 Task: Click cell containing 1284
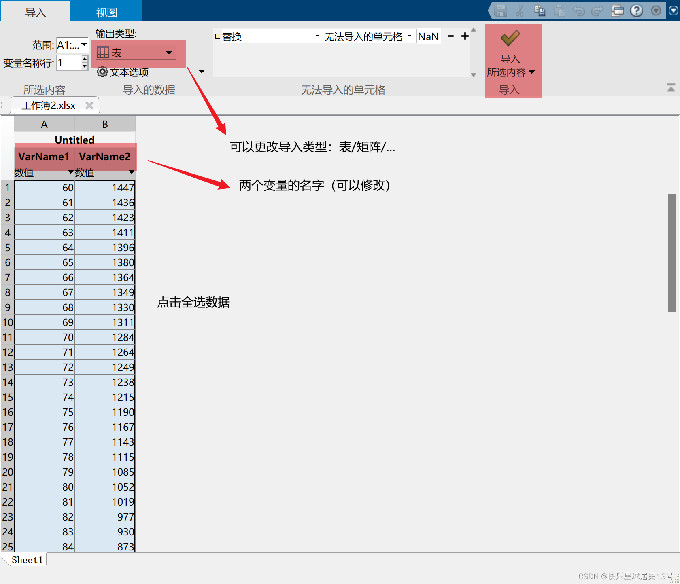(x=105, y=337)
